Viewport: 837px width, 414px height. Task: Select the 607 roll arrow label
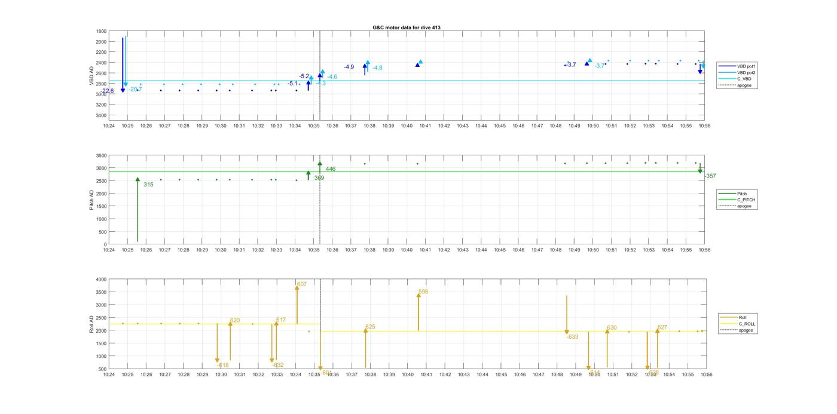pos(302,284)
